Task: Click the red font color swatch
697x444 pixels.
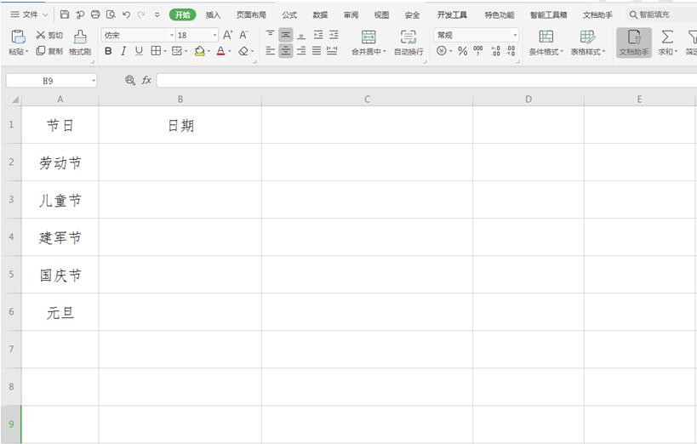Action: (x=221, y=51)
